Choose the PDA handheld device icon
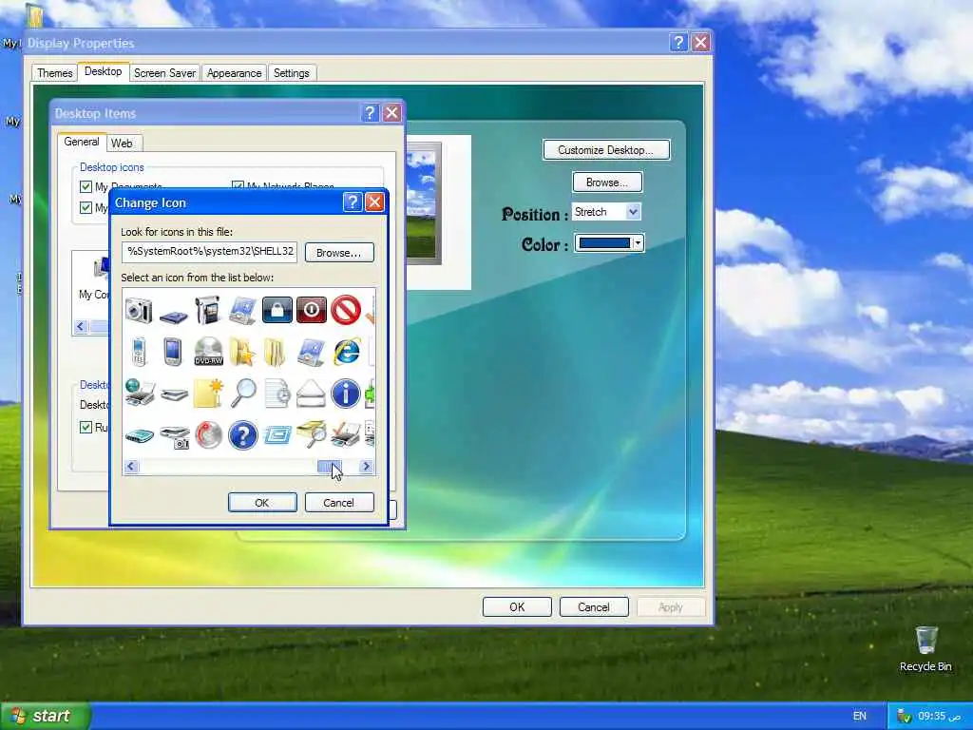This screenshot has height=730, width=973. pos(173,352)
